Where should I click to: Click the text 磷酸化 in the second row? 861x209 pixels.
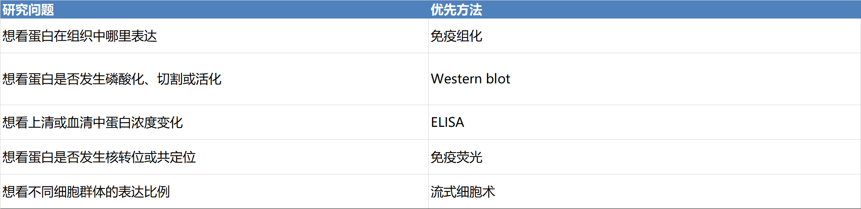tap(125, 79)
